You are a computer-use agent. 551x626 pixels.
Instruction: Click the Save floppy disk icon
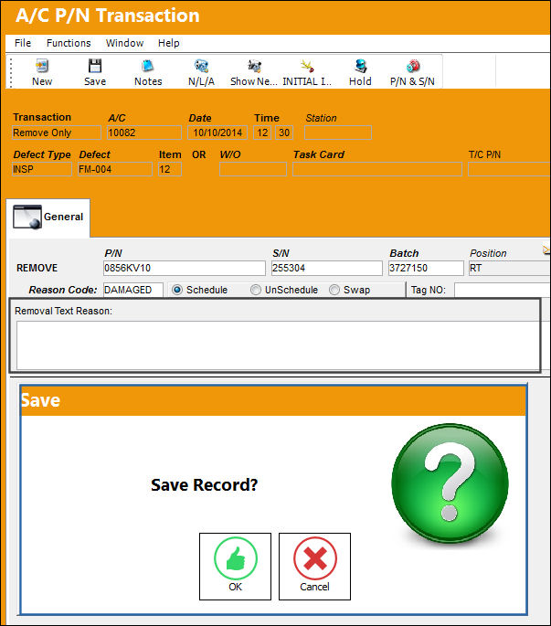click(x=95, y=66)
